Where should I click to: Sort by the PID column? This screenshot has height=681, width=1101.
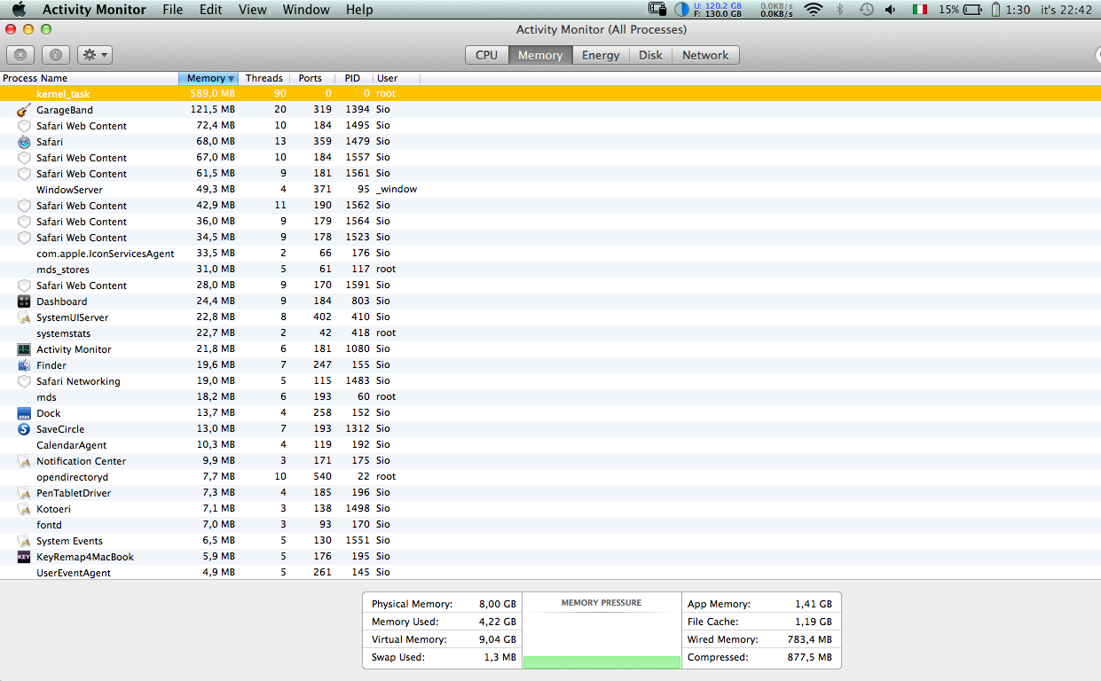[x=353, y=78]
